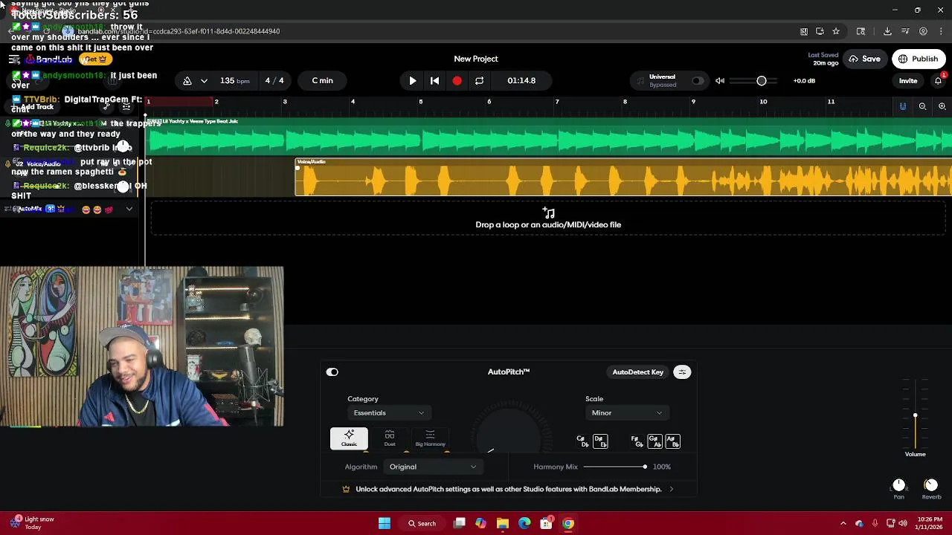Open the Category Essentials dropdown
The height and width of the screenshot is (535, 952).
click(388, 413)
